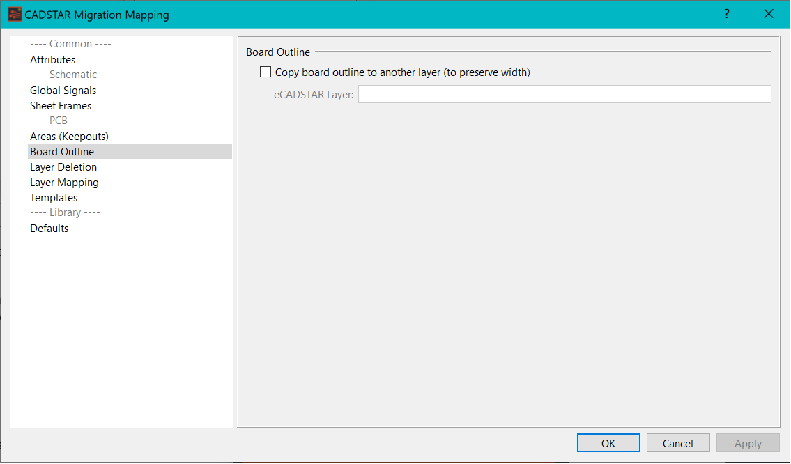Click the '---- Library ----' section header
This screenshot has width=791, height=464.
65,212
